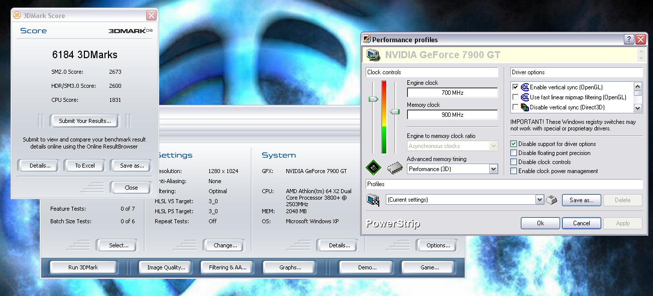Toggle Use fast linear mipmap filtering (OpenGL) checkbox

click(515, 97)
